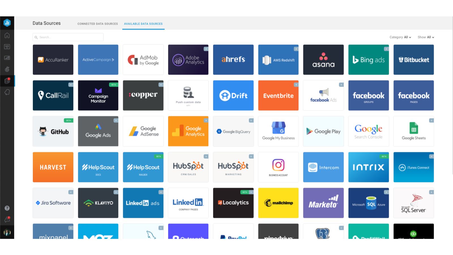Viewport: 453px width, 255px height.
Task: Open the reports chart icon in sidebar
Action: 7,58
